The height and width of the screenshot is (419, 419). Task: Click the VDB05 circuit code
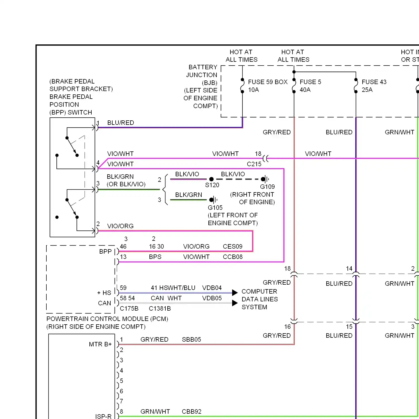(x=212, y=298)
